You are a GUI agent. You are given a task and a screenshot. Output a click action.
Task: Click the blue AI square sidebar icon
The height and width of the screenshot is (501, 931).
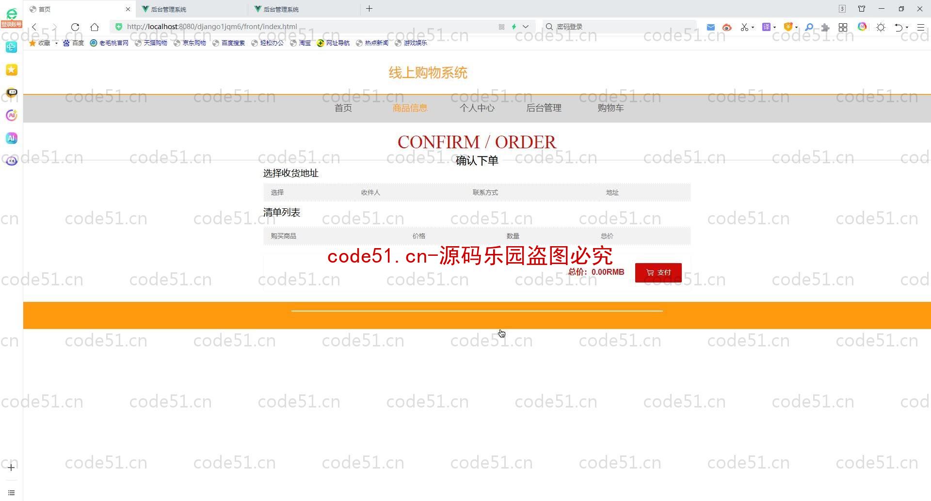click(12, 138)
